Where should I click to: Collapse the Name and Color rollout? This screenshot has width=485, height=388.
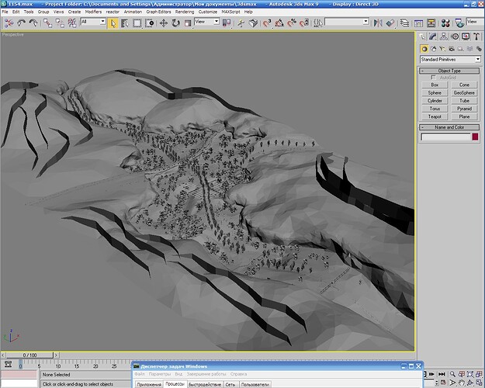tap(449, 127)
